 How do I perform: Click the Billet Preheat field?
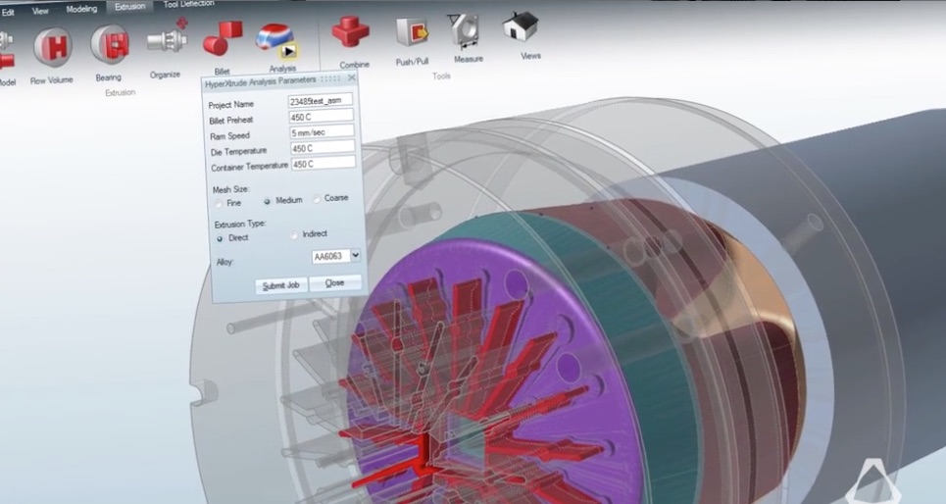[321, 117]
